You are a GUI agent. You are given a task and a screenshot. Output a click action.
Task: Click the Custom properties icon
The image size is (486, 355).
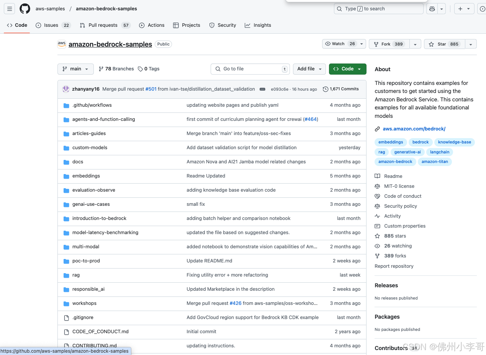377,226
